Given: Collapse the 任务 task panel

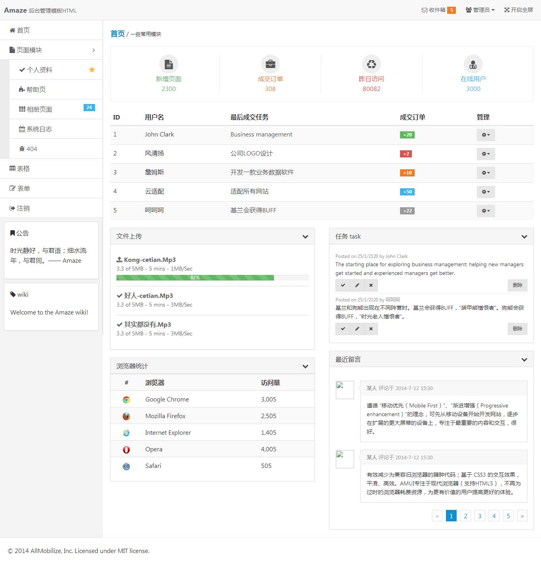Looking at the screenshot, I should [x=524, y=237].
